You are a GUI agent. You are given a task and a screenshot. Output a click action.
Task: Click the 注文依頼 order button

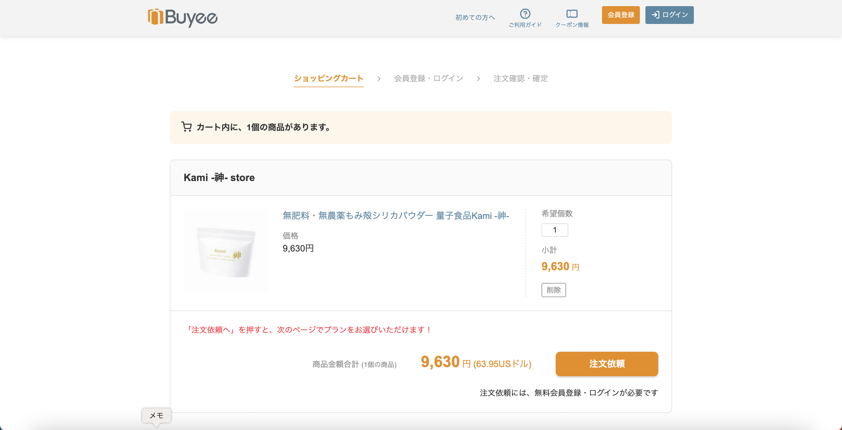coord(607,364)
